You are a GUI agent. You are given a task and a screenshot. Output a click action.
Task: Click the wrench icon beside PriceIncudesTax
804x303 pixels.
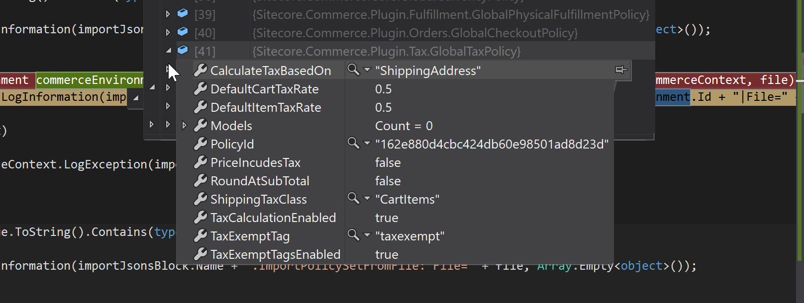point(201,162)
